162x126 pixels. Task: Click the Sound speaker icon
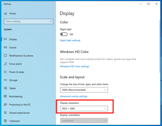pos(5,47)
